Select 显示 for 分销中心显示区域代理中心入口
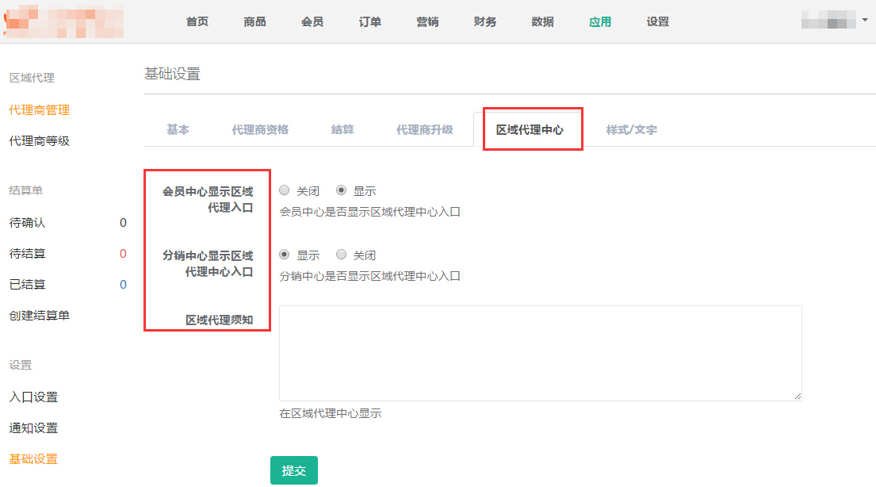 tap(285, 255)
